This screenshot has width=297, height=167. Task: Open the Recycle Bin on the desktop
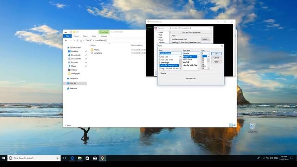pyautogui.click(x=252, y=128)
